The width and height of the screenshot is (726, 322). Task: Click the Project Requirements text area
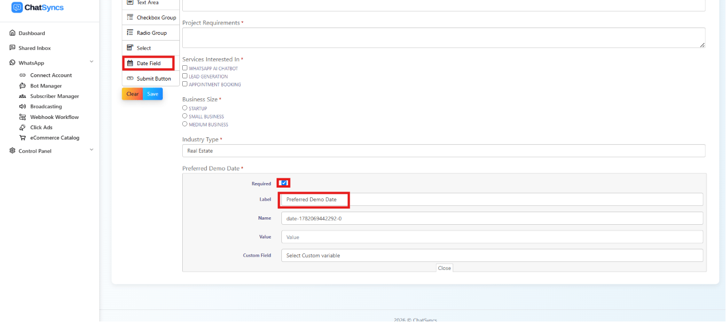click(444, 38)
